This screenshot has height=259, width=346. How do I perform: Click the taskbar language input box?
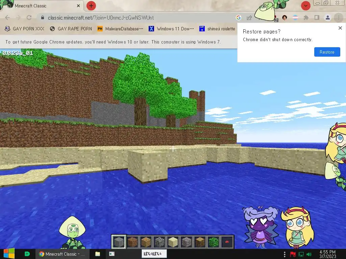coord(154,254)
